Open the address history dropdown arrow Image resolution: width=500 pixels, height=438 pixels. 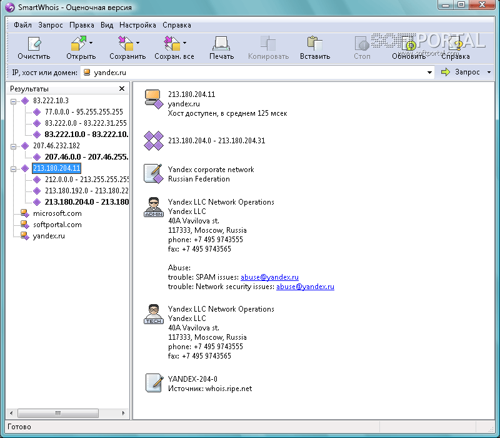click(x=429, y=73)
